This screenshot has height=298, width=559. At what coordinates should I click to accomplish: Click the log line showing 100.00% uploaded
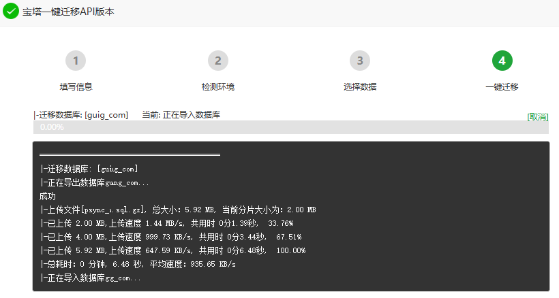[173, 250]
